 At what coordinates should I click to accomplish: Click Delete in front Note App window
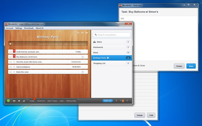pos(179,66)
